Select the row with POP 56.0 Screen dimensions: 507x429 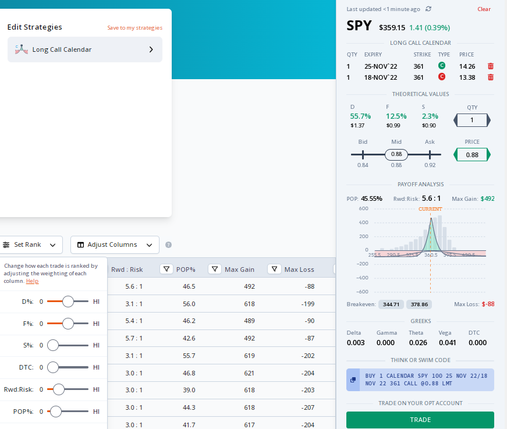pos(222,304)
